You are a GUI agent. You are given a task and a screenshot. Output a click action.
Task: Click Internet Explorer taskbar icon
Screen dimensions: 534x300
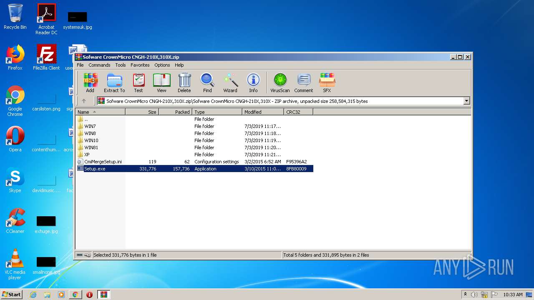(x=33, y=295)
